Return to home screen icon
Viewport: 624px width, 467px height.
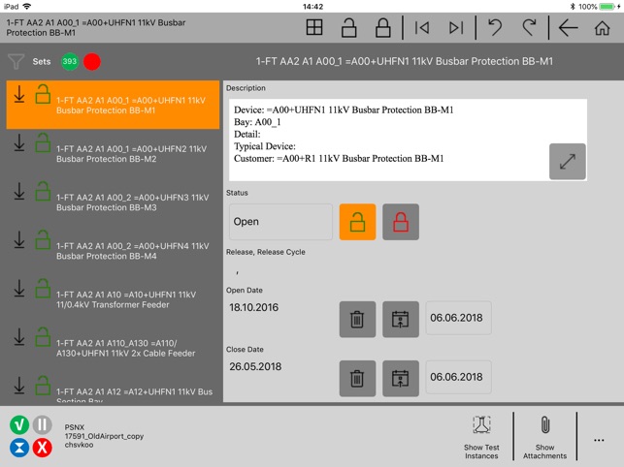[602, 28]
